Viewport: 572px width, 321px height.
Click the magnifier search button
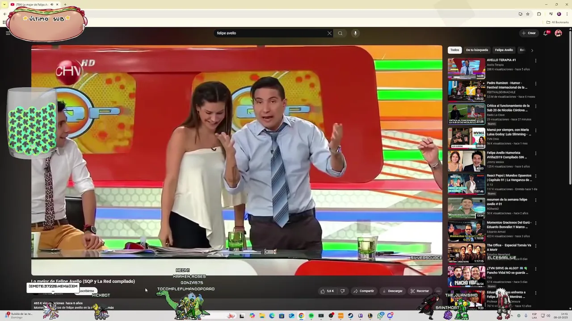point(340,33)
